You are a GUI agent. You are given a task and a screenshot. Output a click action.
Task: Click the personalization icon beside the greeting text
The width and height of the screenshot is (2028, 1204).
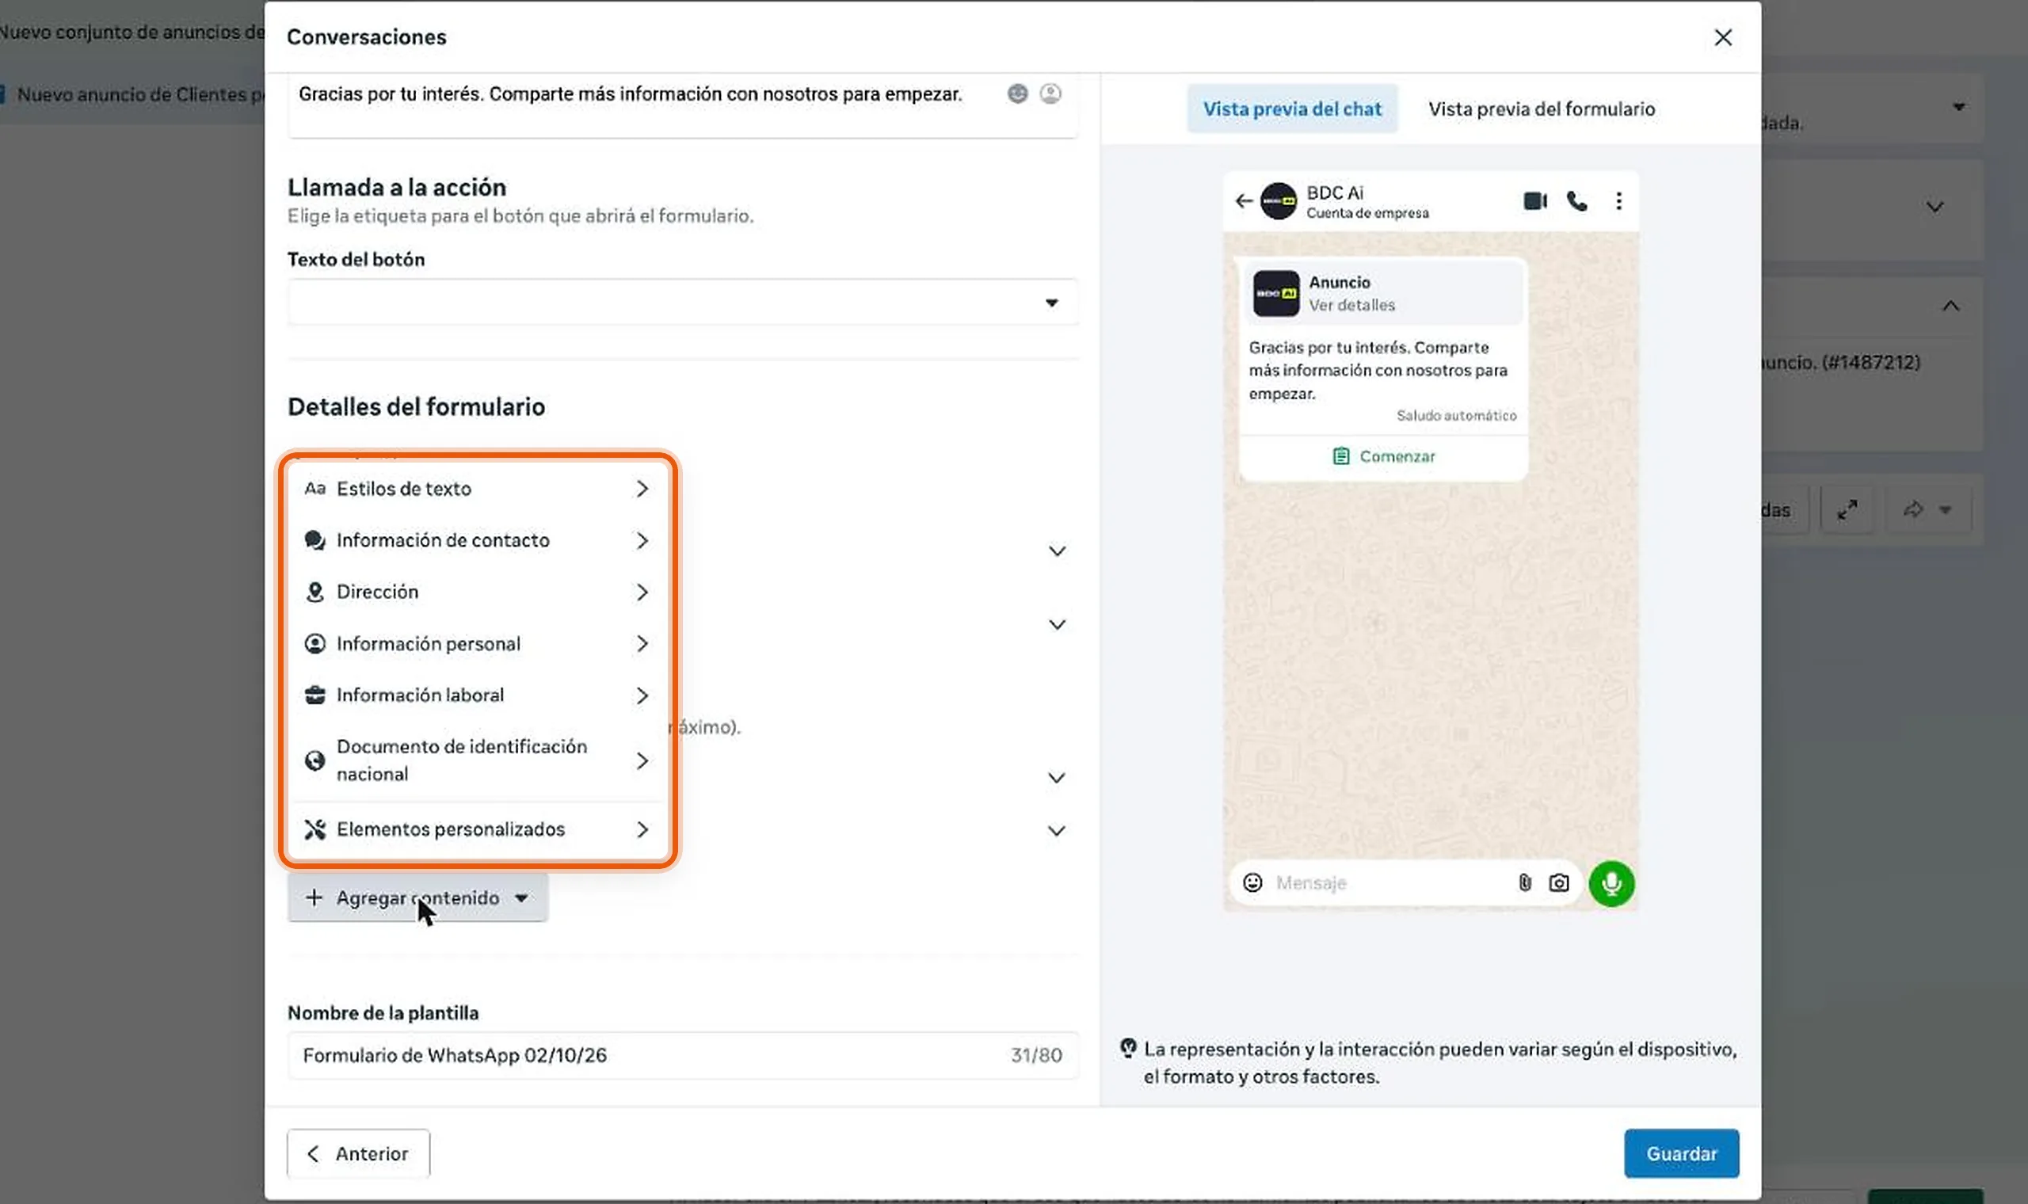(x=1050, y=93)
